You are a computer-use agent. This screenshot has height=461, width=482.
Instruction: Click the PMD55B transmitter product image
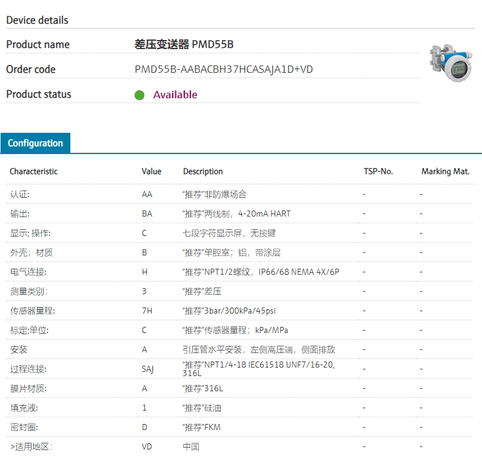(x=450, y=62)
